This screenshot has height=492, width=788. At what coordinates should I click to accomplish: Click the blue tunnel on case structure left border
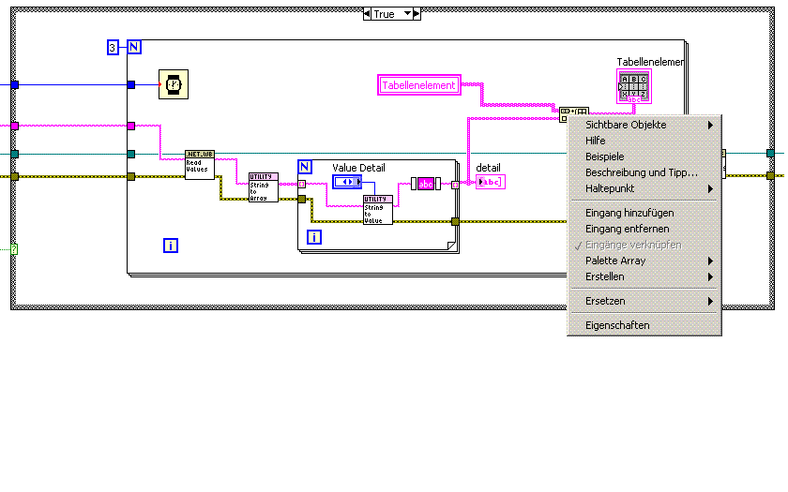pyautogui.click(x=15, y=85)
